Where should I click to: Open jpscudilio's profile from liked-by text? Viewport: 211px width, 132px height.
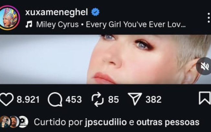106,122
